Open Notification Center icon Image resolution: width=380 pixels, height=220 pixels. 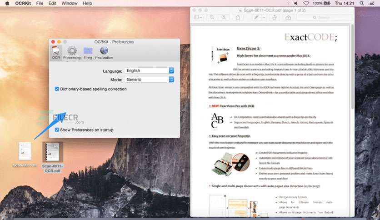point(371,3)
